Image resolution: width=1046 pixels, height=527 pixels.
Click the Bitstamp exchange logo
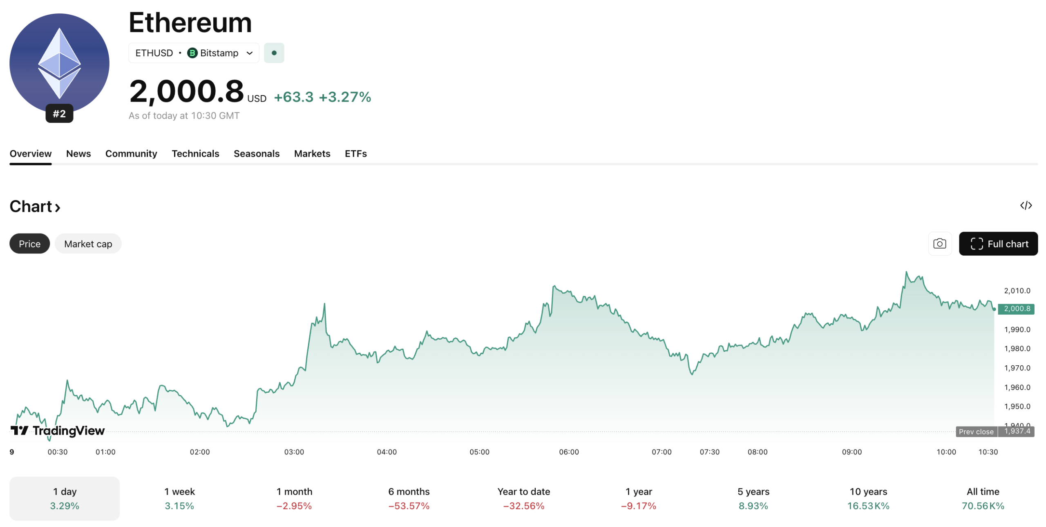(192, 53)
